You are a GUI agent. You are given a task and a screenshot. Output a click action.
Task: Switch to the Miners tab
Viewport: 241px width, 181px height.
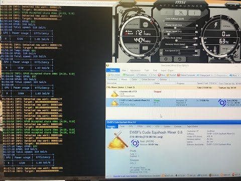[125, 79]
